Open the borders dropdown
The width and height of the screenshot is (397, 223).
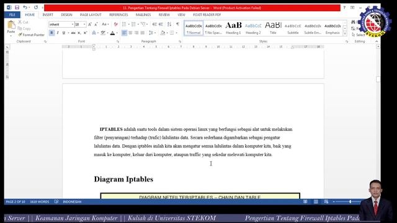click(176, 33)
